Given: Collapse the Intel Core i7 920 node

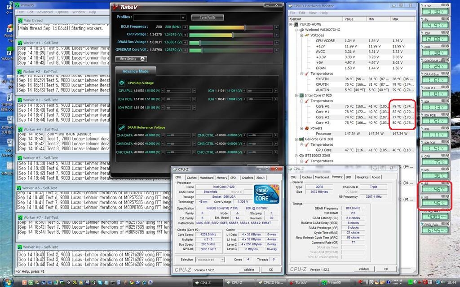Looking at the screenshot, I should (x=296, y=96).
